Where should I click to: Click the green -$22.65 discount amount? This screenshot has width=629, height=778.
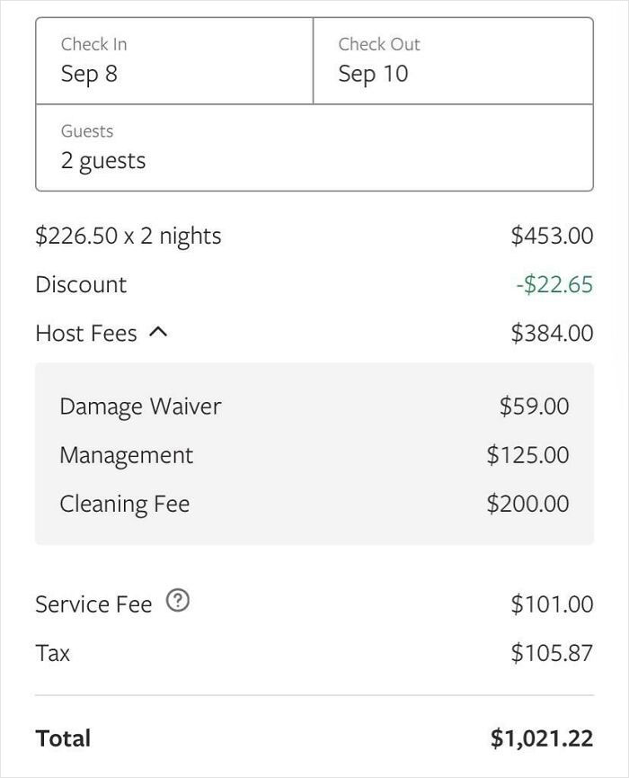click(554, 285)
